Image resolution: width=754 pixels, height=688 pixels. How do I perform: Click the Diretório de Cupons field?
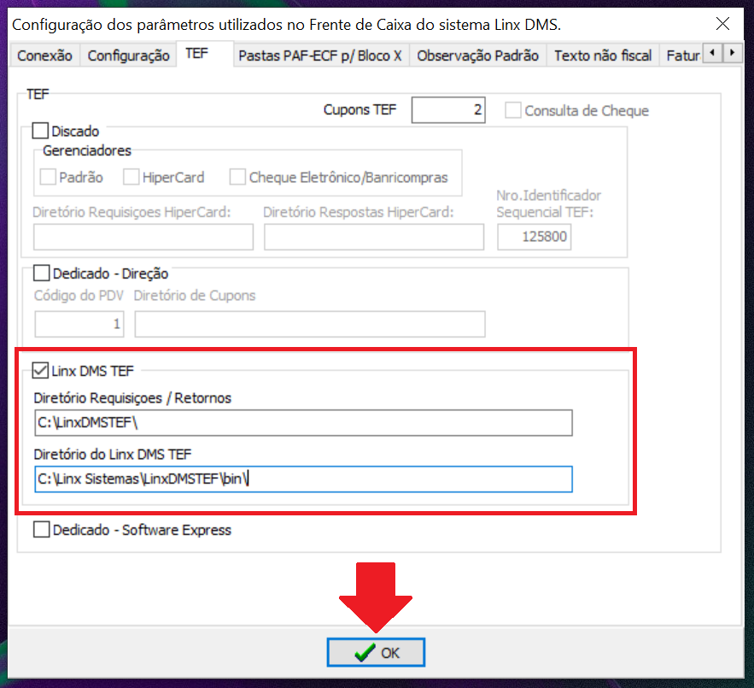(x=310, y=324)
